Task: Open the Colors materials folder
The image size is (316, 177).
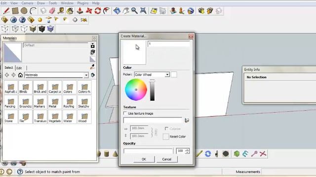Action: 70,88
